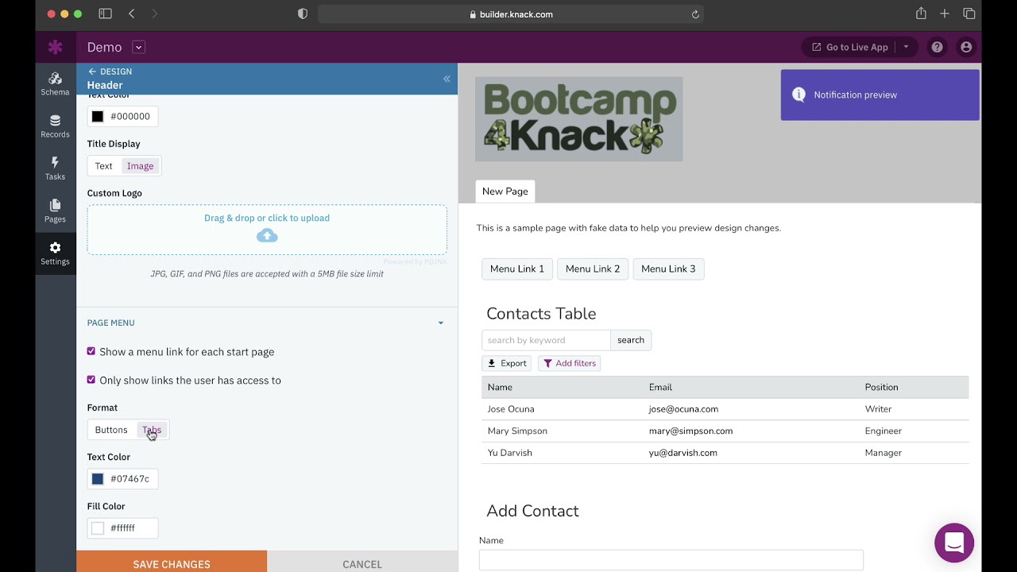Screen dimensions: 1017x572
Task: Go back to DESIGN settings
Action: (x=110, y=71)
